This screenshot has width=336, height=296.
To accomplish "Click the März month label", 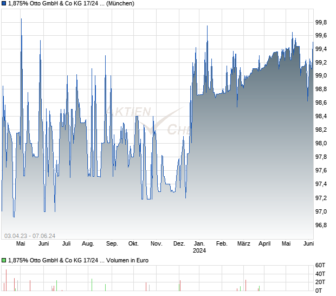I will (x=244, y=244).
